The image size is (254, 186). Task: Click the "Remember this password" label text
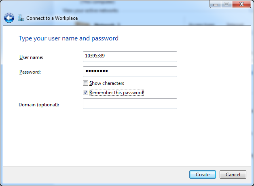tap(116, 93)
